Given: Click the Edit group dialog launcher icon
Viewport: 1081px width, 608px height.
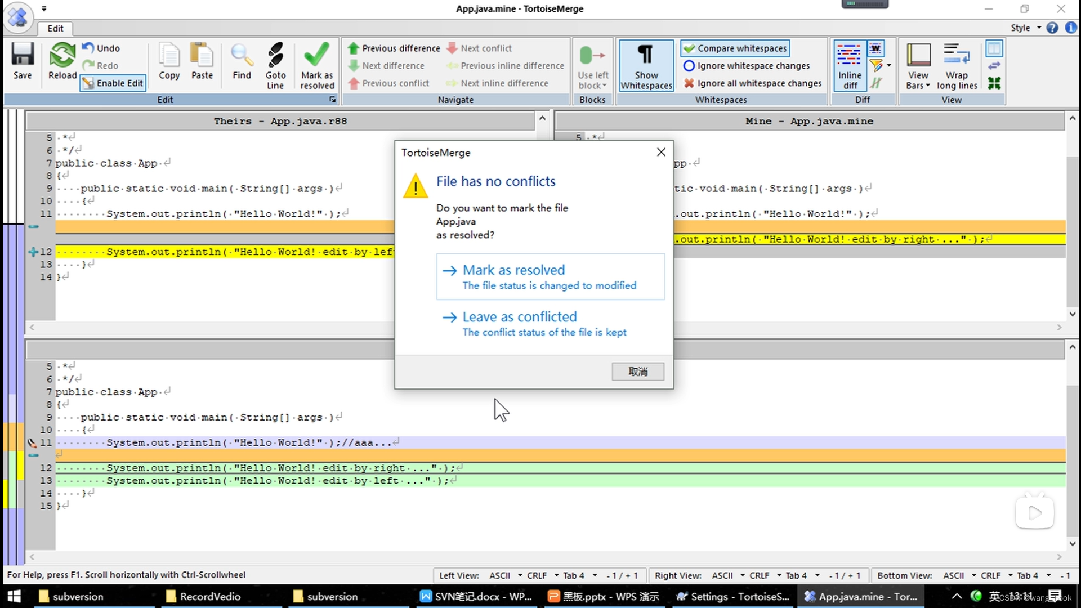Looking at the screenshot, I should (332, 100).
